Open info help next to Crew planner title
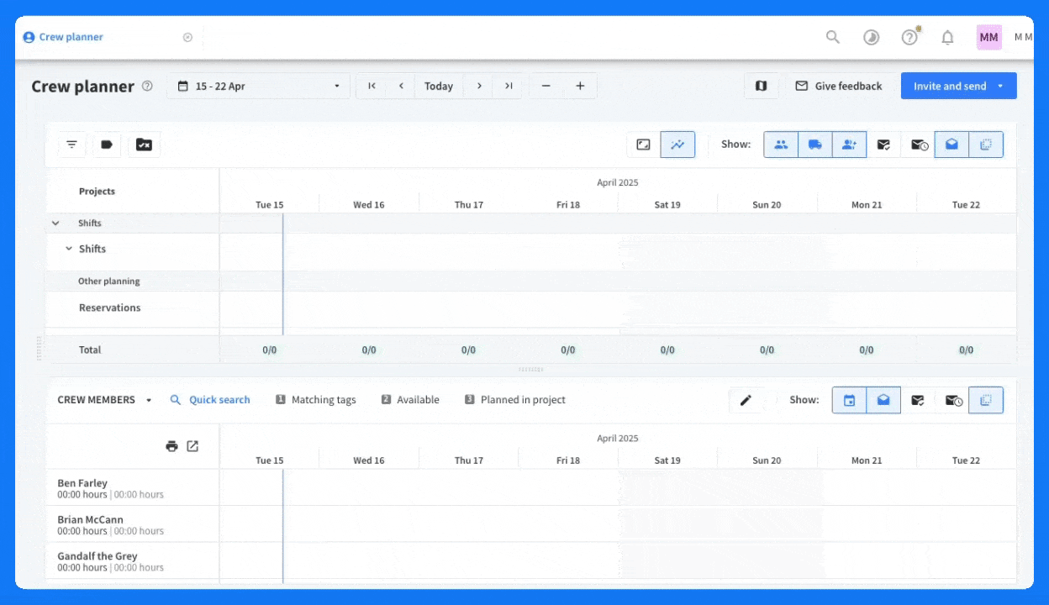This screenshot has height=605, width=1049. tap(147, 86)
